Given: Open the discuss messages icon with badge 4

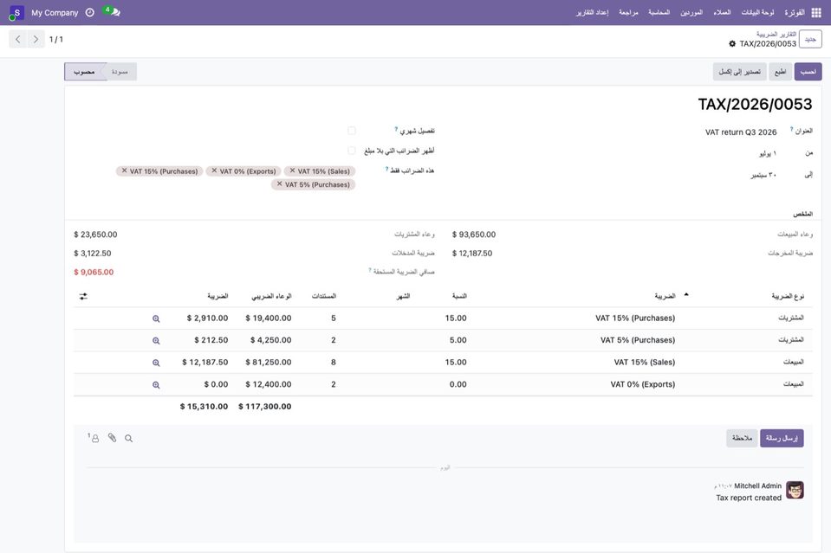Looking at the screenshot, I should pos(113,11).
